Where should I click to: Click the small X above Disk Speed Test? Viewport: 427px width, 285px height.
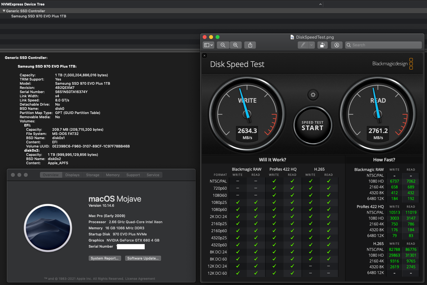[204, 55]
